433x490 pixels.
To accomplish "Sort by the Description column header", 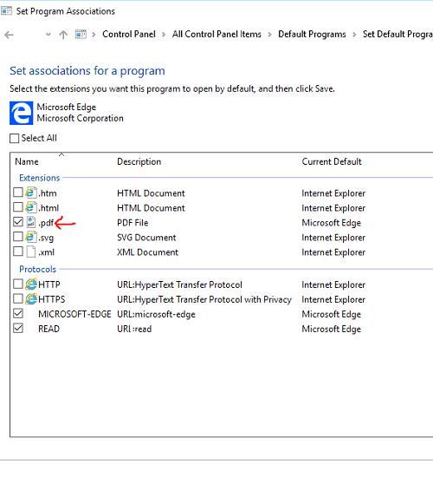I will click(x=139, y=161).
